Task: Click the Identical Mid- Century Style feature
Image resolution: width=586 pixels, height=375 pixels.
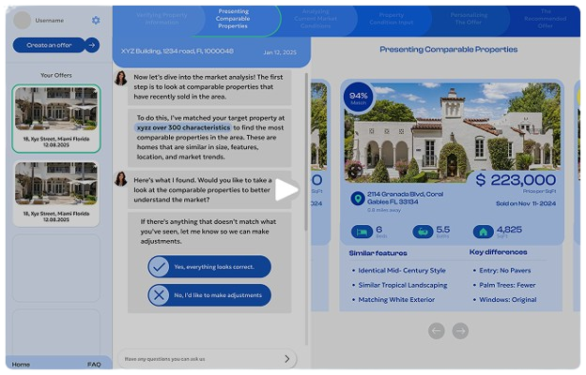Action: (402, 271)
